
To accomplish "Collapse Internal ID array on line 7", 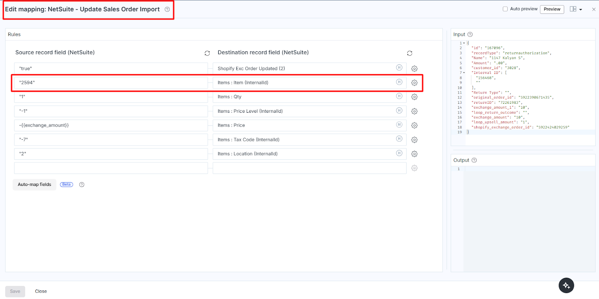I will tap(464, 73).
